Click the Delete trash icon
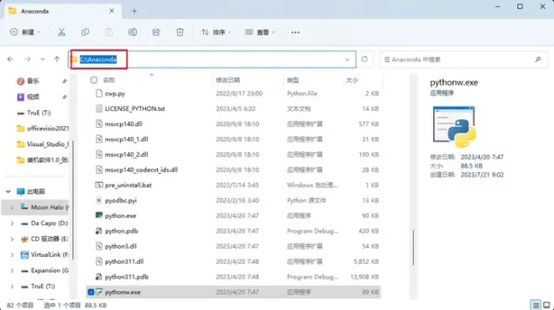 (180, 32)
